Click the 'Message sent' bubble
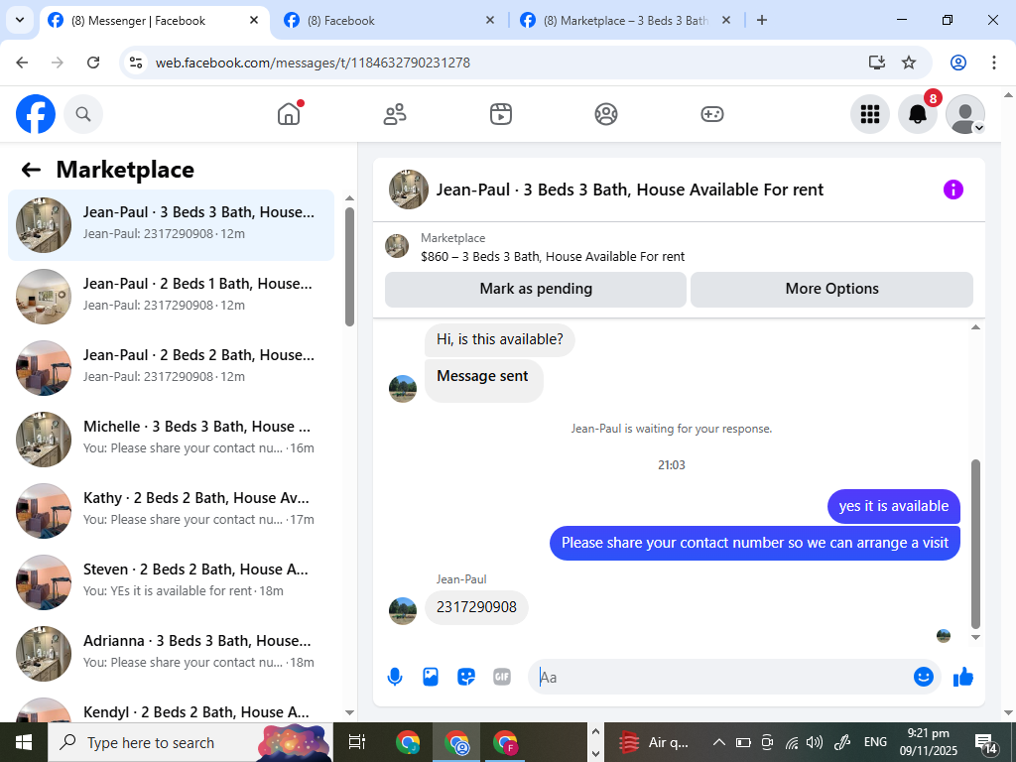This screenshot has width=1016, height=762. 483,381
